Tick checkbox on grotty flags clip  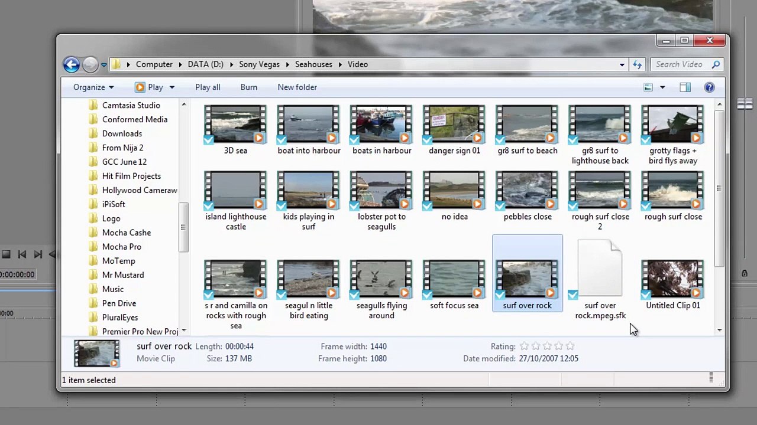coord(646,140)
